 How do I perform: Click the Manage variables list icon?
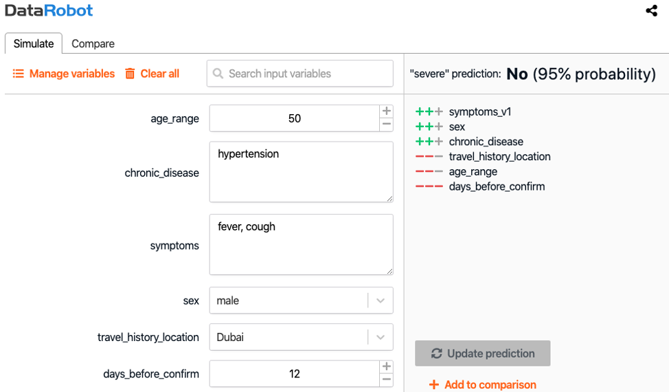coord(18,74)
